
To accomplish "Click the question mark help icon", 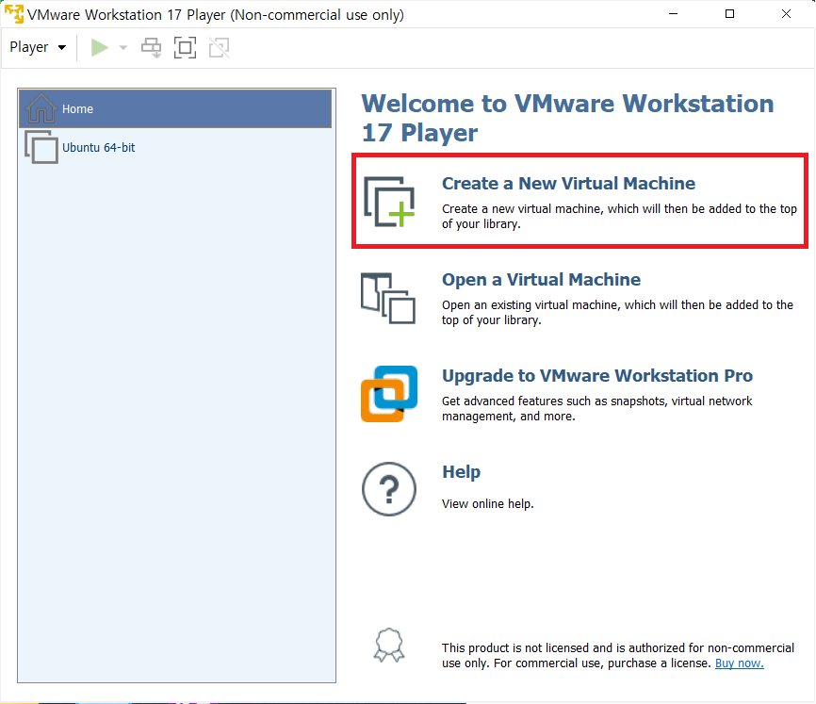I will pos(389,489).
